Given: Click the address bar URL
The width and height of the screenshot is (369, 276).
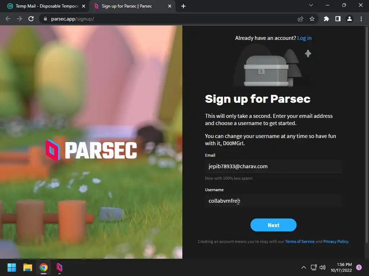Looking at the screenshot, I should tap(73, 19).
